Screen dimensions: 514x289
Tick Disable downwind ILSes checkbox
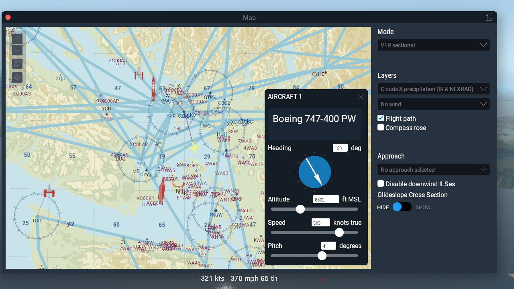pos(381,183)
